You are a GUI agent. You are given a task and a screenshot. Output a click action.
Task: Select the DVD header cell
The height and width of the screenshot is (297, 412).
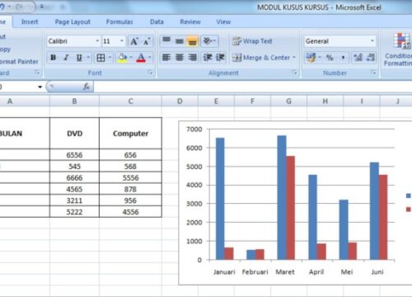(74, 134)
